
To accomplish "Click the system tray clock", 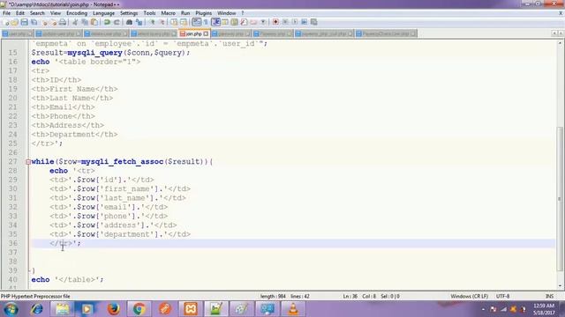I will [544, 309].
